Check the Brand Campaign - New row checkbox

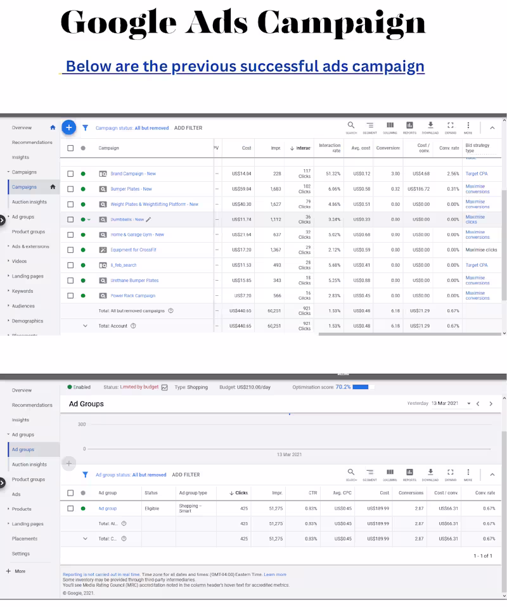click(x=70, y=174)
